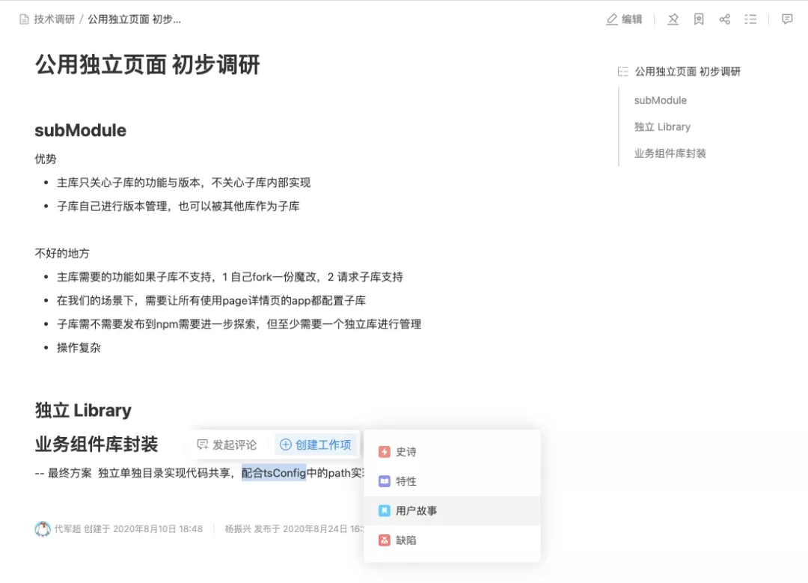Open comments via the speech bubble icon
This screenshot has width=808, height=583.
click(786, 19)
